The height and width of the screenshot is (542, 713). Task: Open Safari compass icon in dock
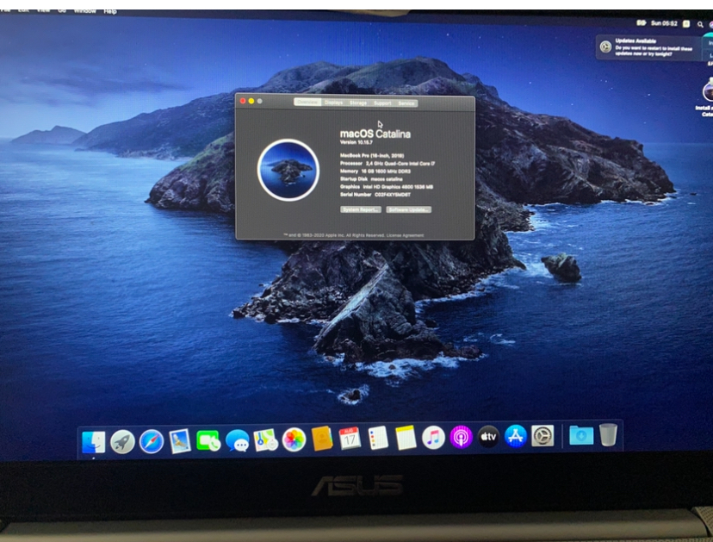click(152, 440)
